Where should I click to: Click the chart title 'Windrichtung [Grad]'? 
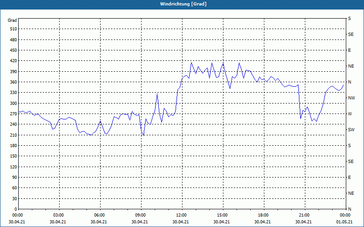point(183,4)
